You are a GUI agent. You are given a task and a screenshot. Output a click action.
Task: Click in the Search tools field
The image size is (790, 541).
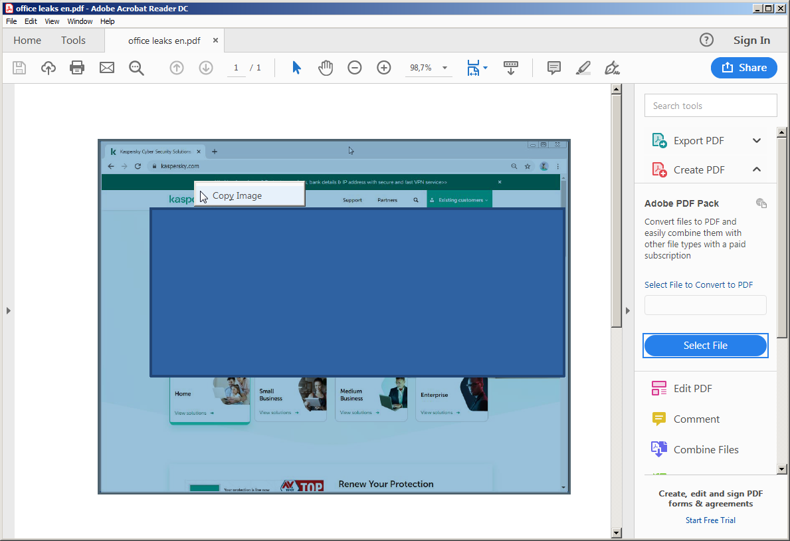click(x=710, y=106)
